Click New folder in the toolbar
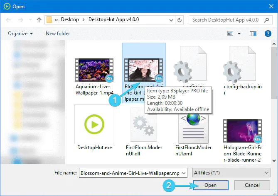The height and width of the screenshot is (196, 278). (x=58, y=34)
